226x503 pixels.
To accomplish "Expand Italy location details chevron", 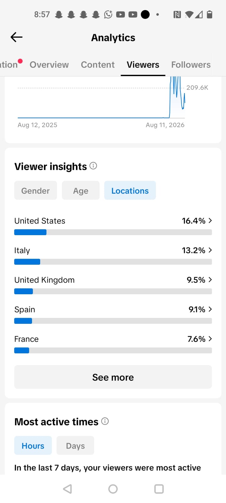I will click(210, 250).
